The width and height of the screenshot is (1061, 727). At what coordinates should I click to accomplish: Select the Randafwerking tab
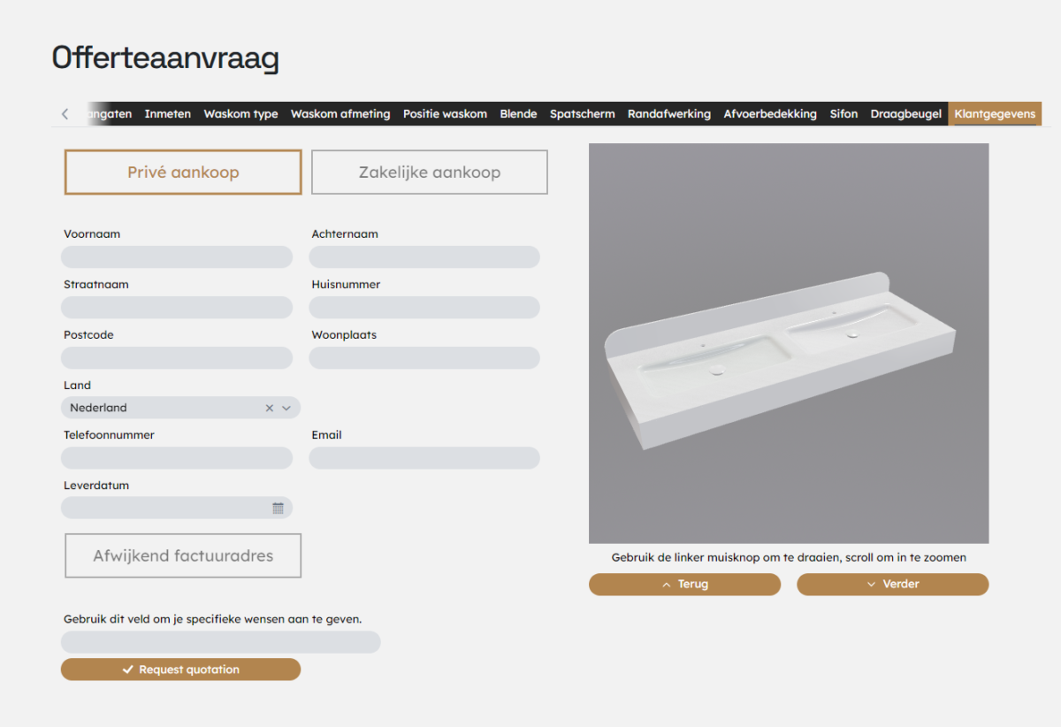coord(669,114)
